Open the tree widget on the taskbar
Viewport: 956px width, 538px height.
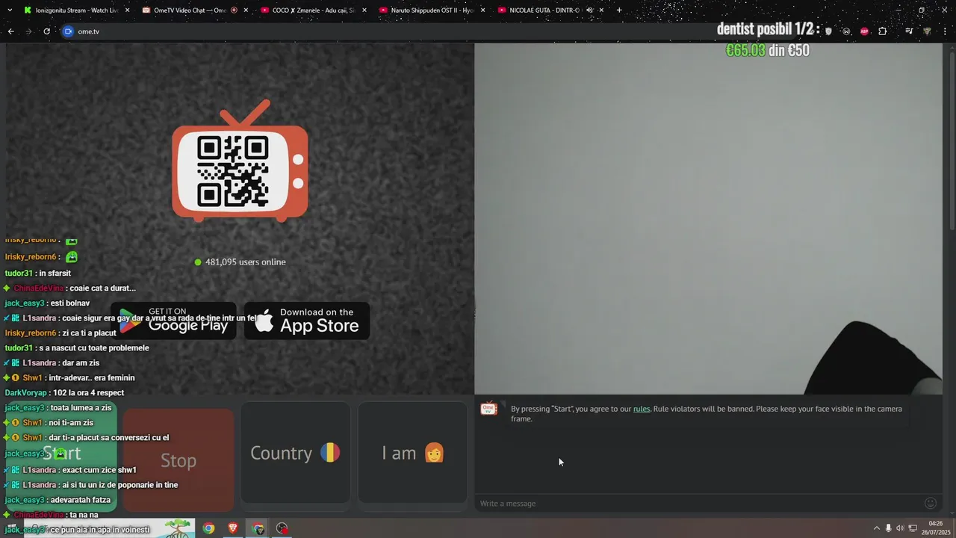pos(179,528)
